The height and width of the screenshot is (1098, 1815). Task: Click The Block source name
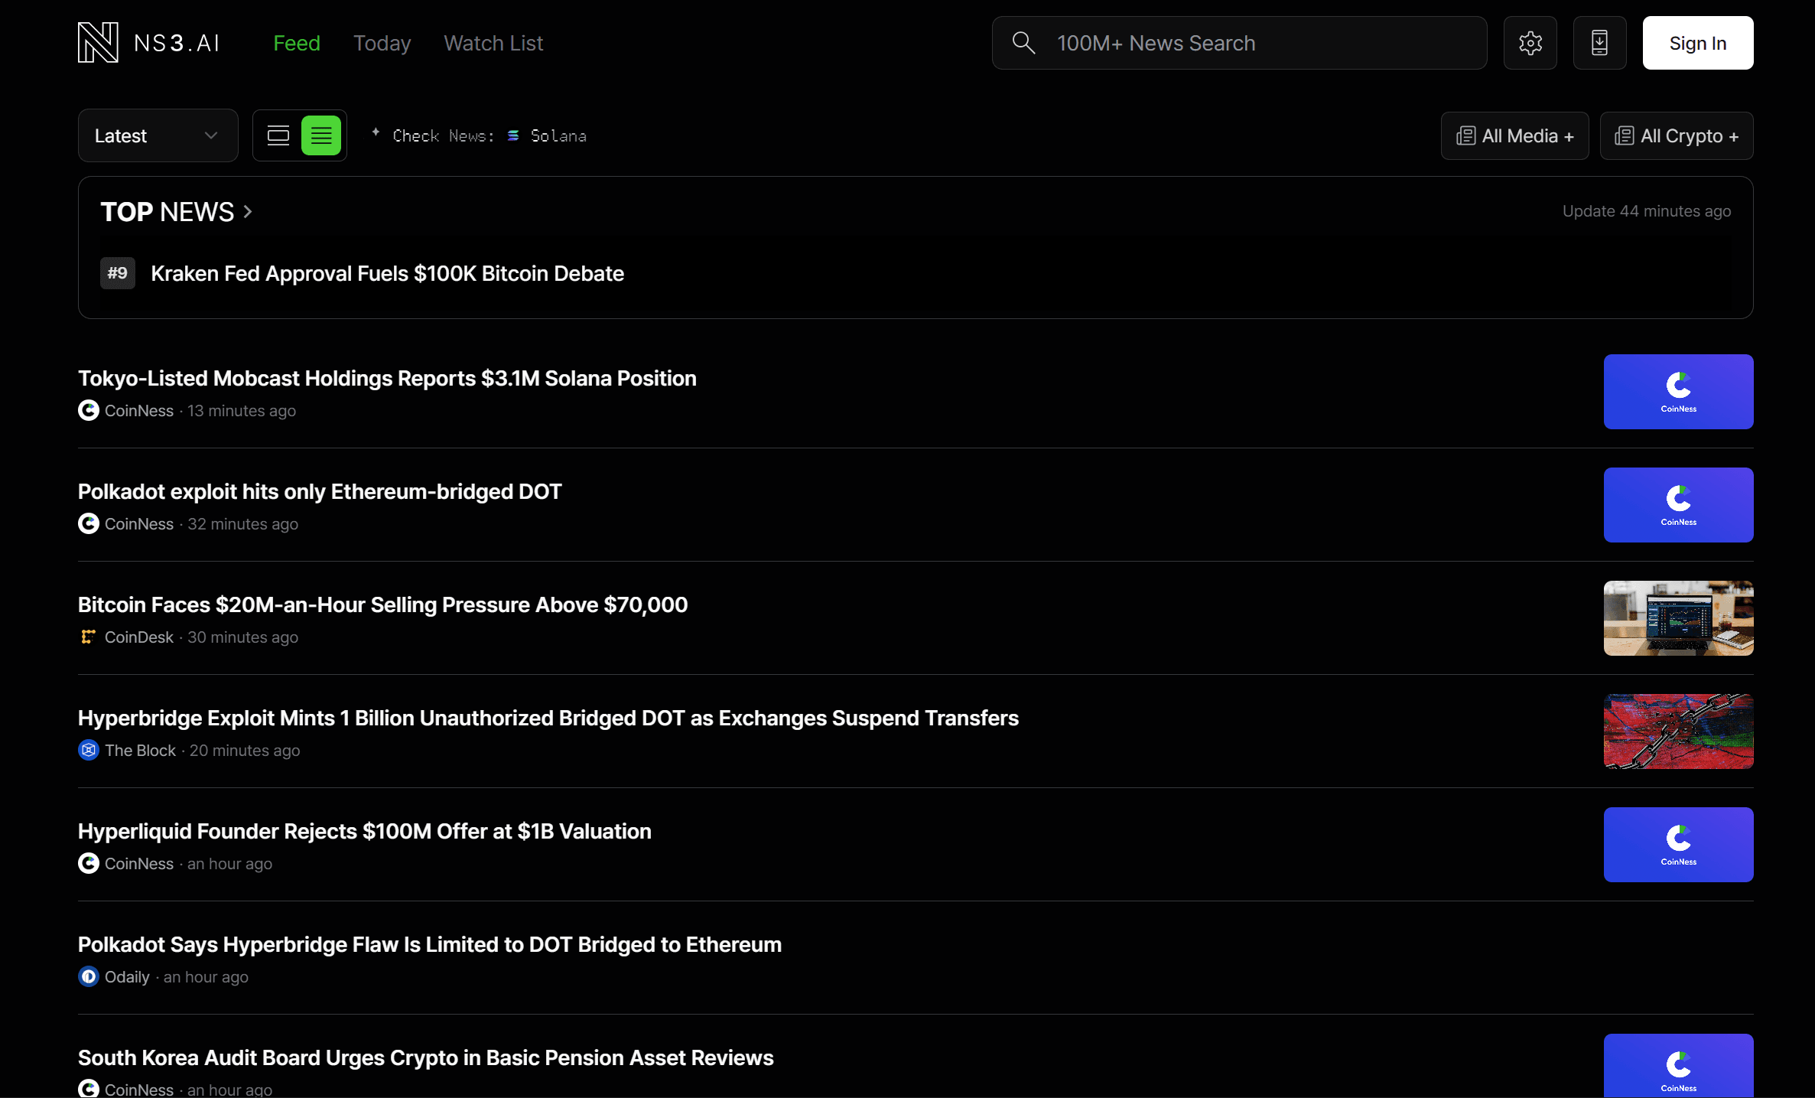(140, 751)
